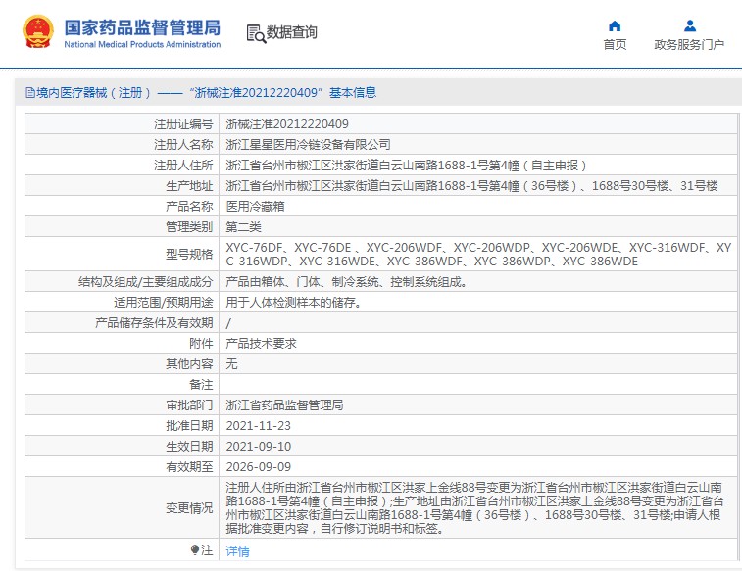The height and width of the screenshot is (571, 742).
Task: Click the home house icon
Action: click(615, 26)
